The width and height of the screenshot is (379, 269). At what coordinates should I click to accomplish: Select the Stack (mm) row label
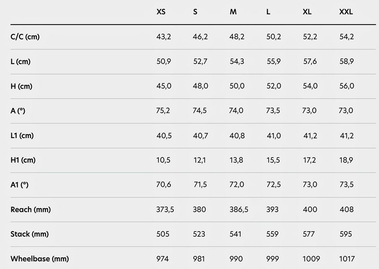(29, 234)
